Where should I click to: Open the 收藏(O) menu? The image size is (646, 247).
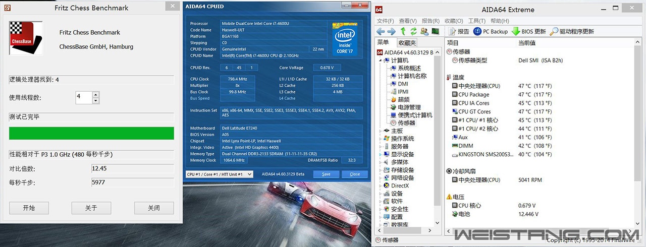pyautogui.click(x=454, y=21)
